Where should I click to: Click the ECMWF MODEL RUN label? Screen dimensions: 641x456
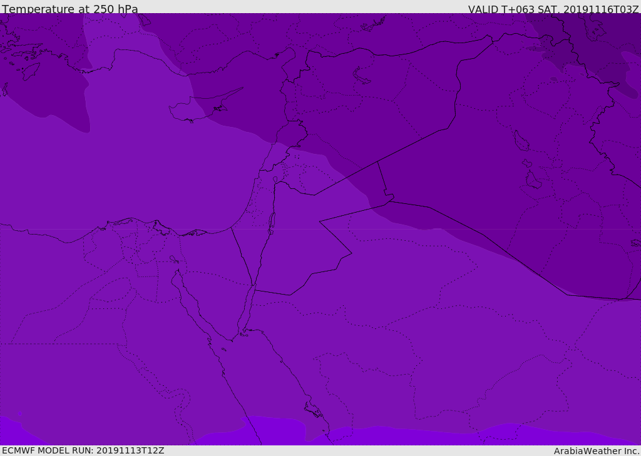coord(83,450)
